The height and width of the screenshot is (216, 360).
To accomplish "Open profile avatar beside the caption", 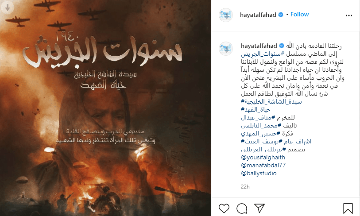I will coord(226,49).
